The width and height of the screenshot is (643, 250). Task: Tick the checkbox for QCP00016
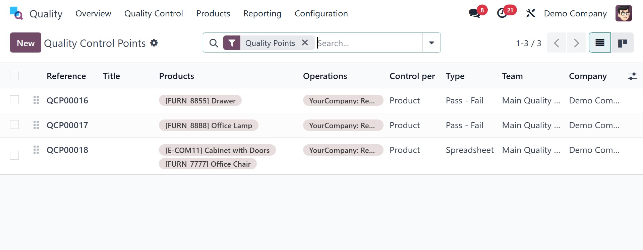(x=14, y=100)
